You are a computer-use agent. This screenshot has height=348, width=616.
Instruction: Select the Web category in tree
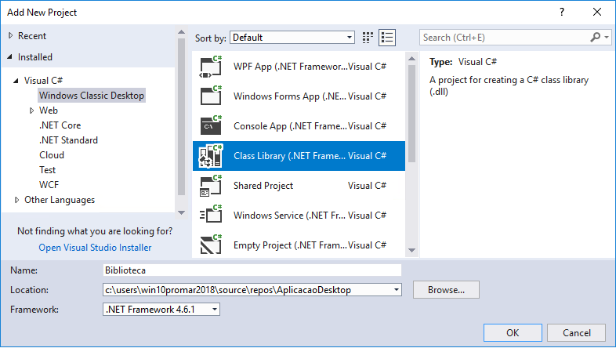tap(49, 111)
